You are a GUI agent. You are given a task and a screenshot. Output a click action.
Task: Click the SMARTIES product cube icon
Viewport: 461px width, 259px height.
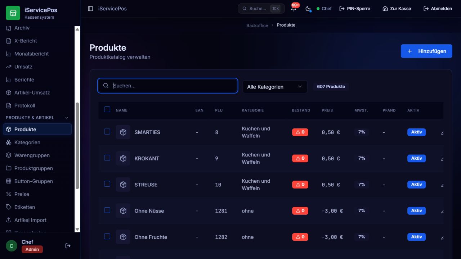coord(123,132)
